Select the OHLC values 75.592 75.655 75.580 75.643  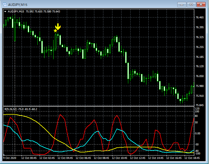[x=43, y=12]
